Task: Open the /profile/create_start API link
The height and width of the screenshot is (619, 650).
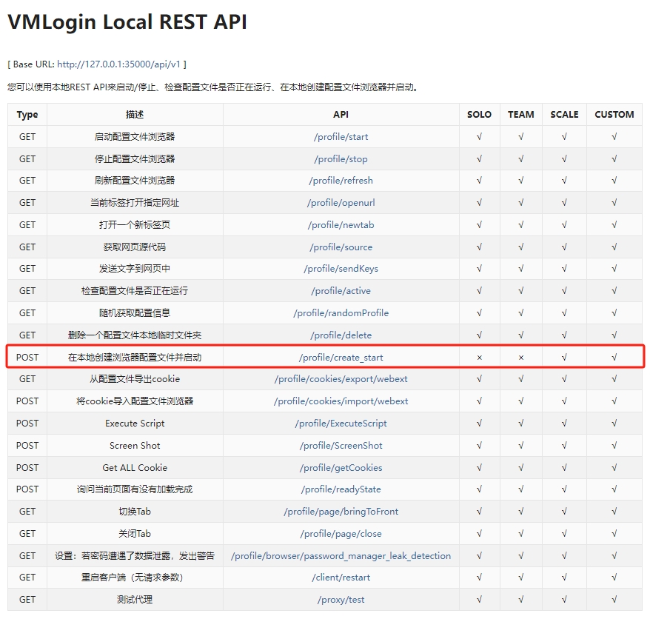Action: 341,358
